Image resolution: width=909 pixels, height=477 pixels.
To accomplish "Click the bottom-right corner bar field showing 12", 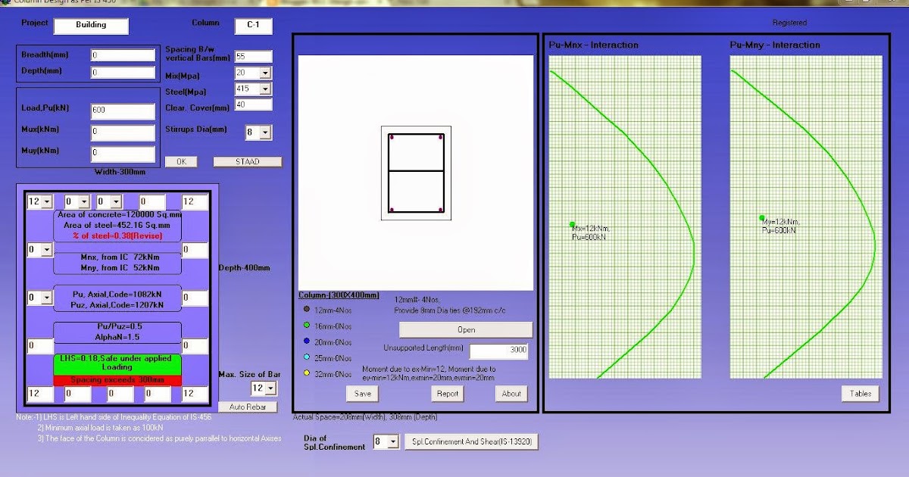I will coord(195,394).
